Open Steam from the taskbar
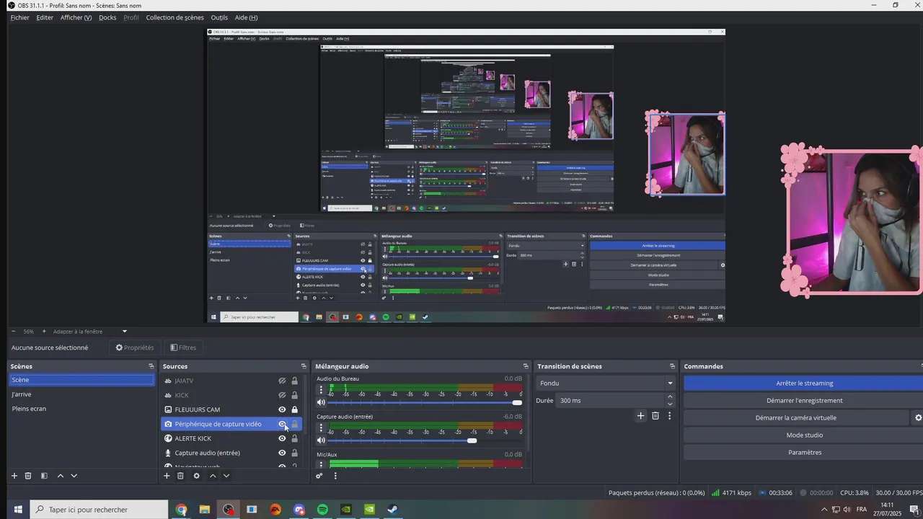 click(x=392, y=510)
